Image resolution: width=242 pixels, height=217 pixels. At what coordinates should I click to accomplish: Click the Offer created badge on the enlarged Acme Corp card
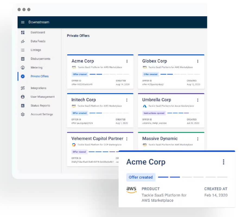(141, 177)
